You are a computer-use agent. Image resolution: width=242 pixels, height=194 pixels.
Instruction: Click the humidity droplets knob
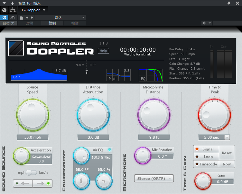tap(104, 181)
